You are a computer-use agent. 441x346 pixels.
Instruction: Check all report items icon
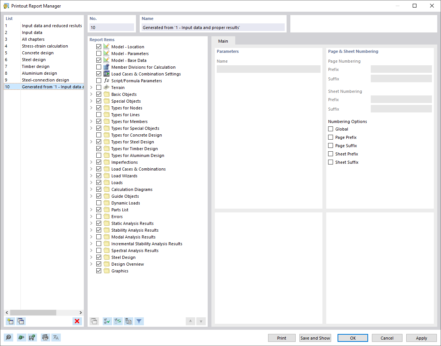(x=107, y=321)
